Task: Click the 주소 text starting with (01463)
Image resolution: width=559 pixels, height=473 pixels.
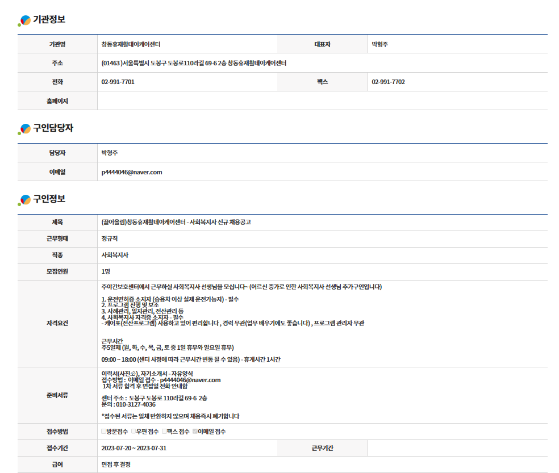Action: (x=193, y=63)
